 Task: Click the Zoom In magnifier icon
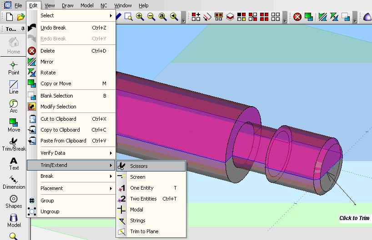[140, 17]
